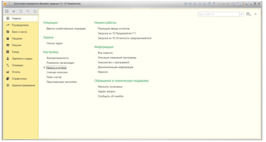Open Favorites via the star icon in the top toolbar
The image size is (266, 142).
[14, 11]
